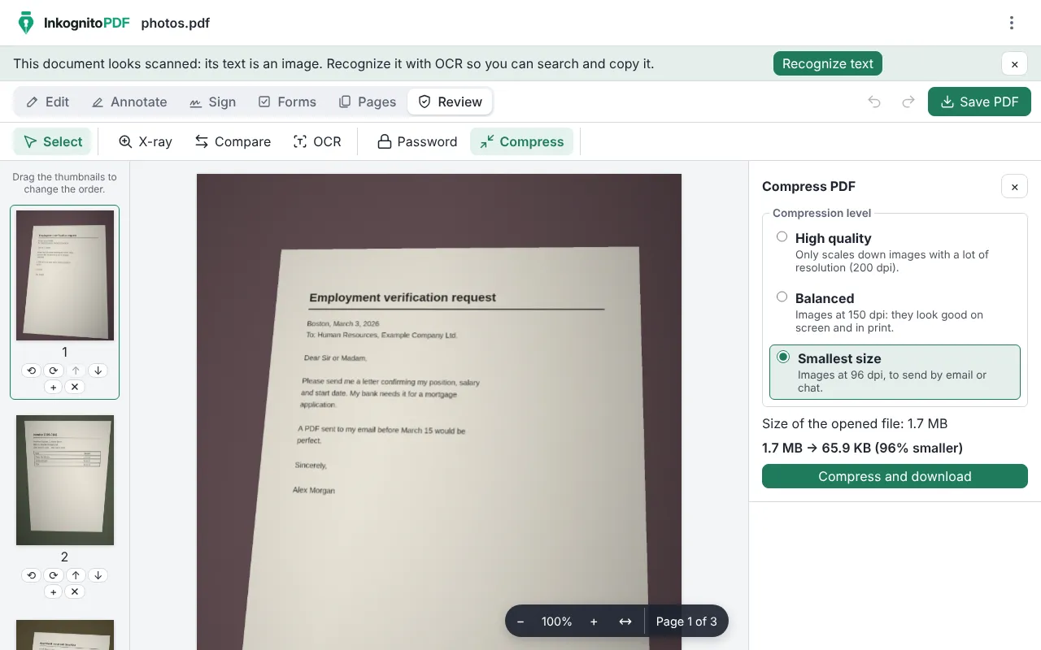Click the Recognize text button
Screen dimensions: 1041x650
pos(827,63)
